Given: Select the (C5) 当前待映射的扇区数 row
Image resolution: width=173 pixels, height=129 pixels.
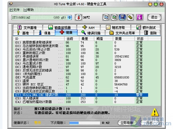Looking at the screenshot, I should coord(81,88).
